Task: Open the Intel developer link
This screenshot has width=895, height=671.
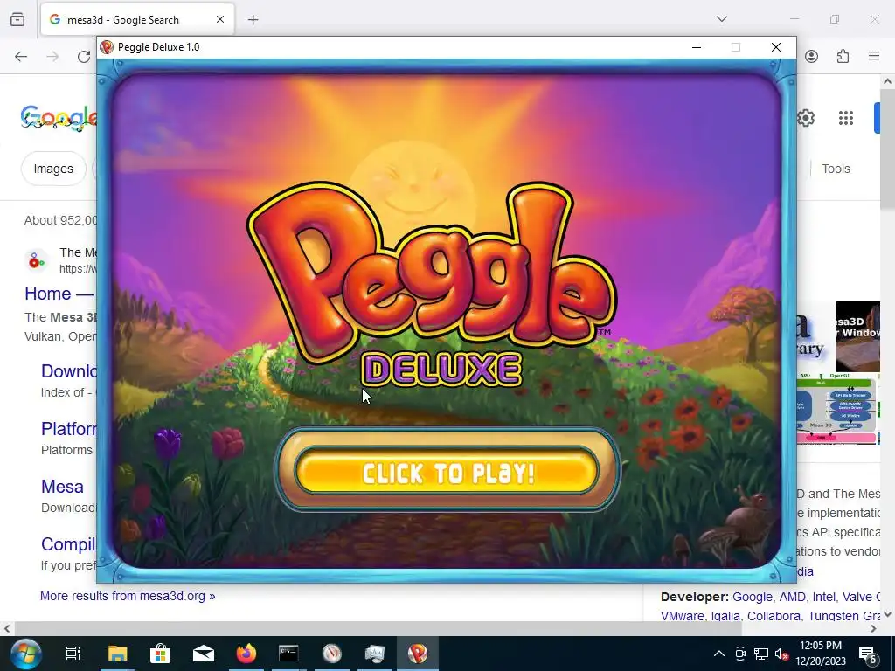Action: (x=823, y=597)
